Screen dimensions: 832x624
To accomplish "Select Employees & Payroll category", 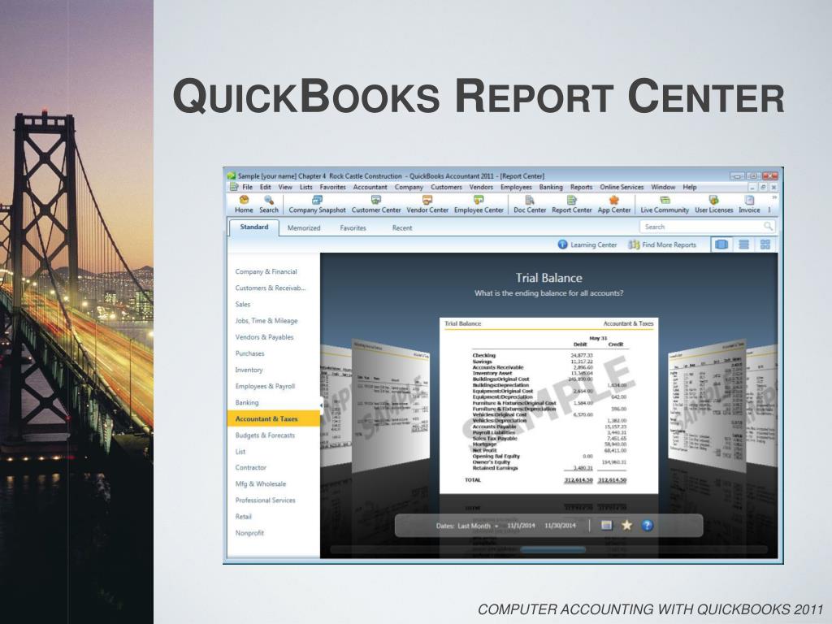I will [265, 386].
